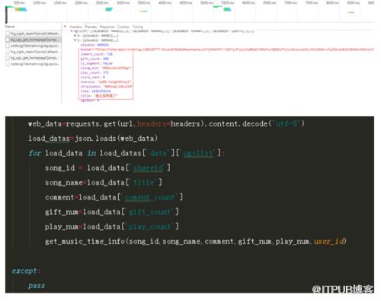Click the file icon of highlighted request row
The width and height of the screenshot is (381, 301).
click(8, 40)
